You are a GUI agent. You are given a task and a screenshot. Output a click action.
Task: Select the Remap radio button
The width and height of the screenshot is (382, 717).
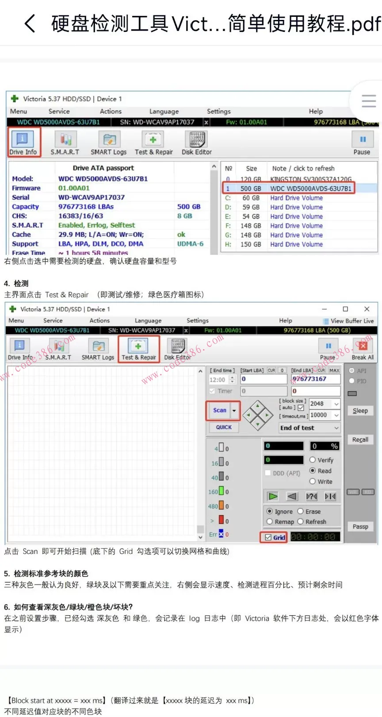click(270, 522)
